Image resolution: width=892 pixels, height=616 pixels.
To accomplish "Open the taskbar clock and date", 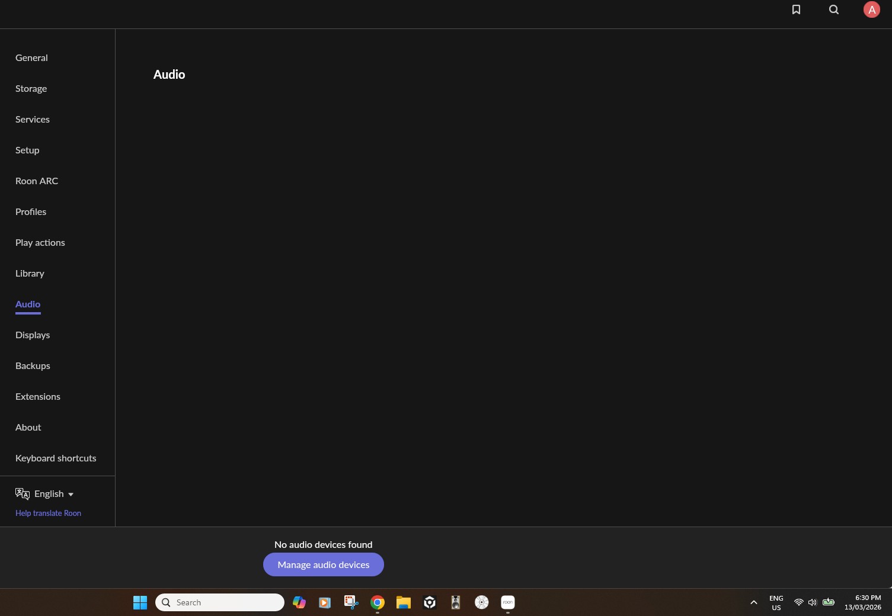I will pos(862,602).
